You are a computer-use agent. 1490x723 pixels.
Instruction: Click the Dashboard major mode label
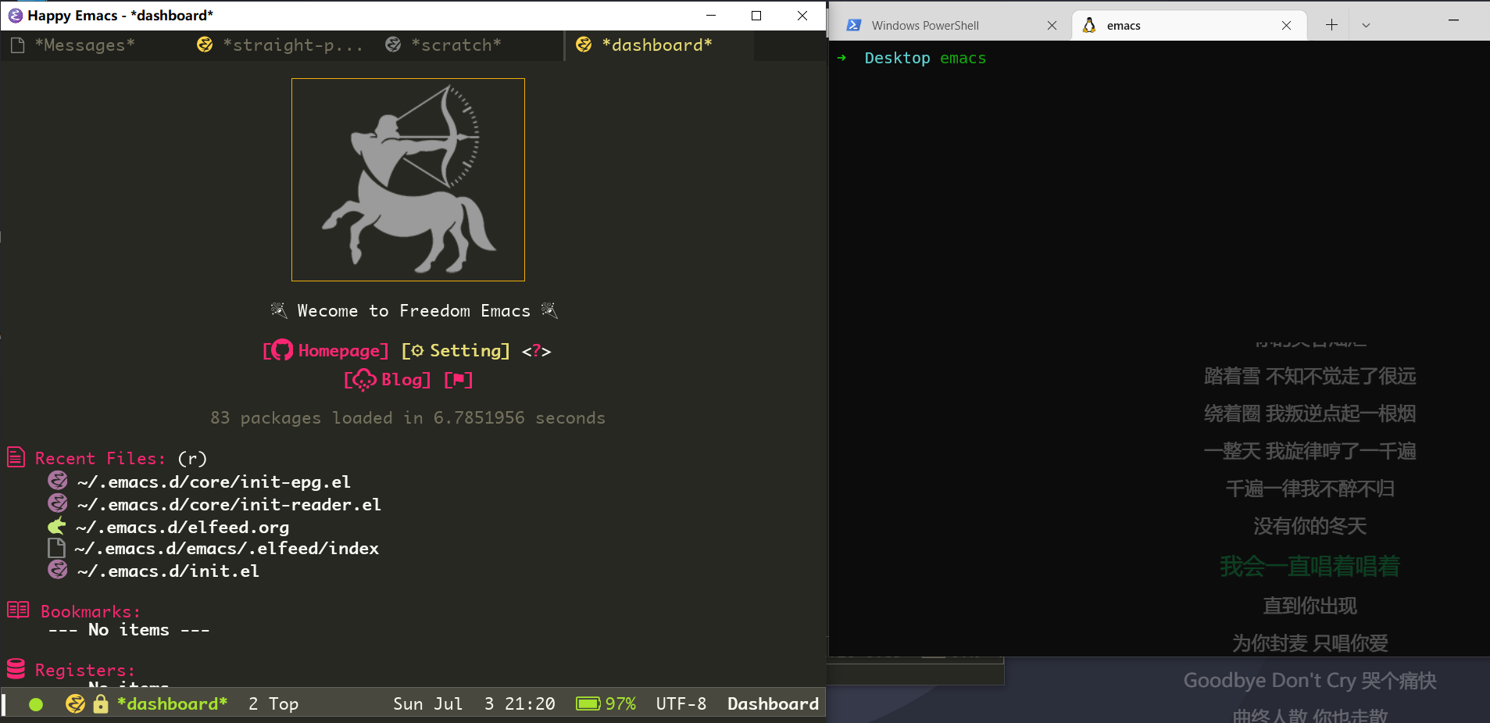773,704
